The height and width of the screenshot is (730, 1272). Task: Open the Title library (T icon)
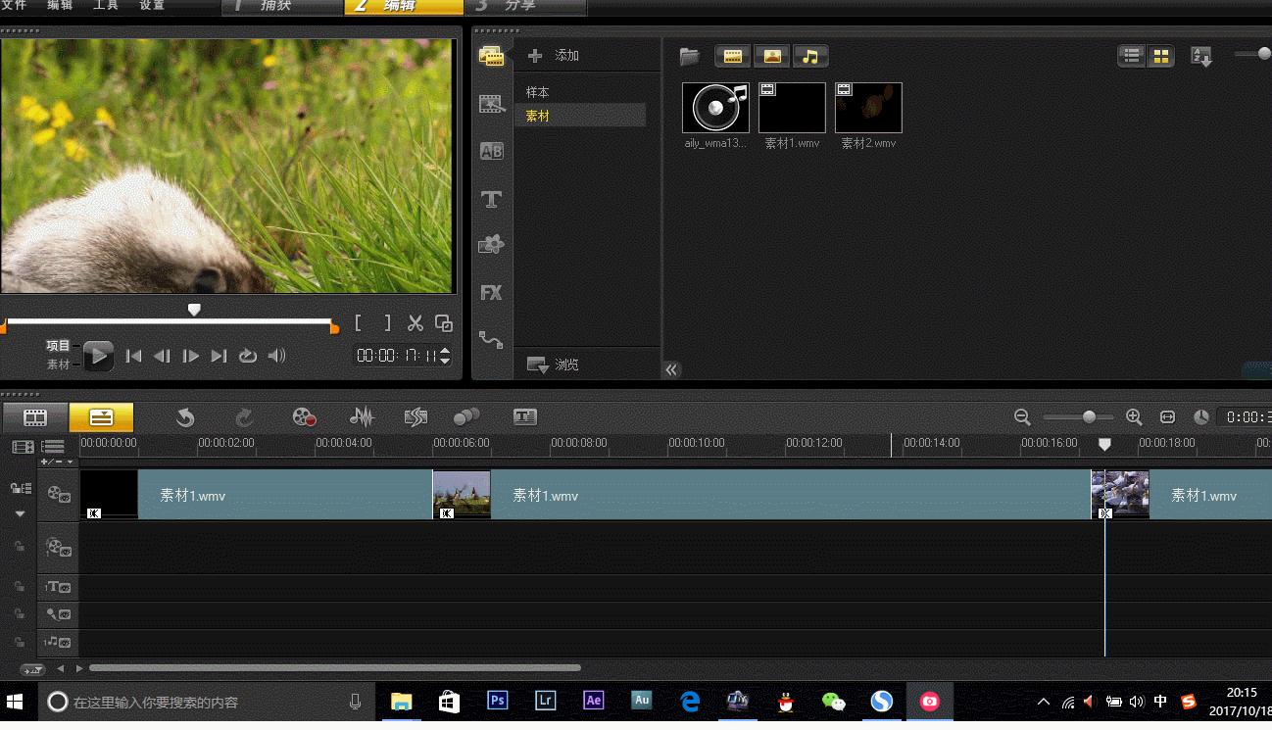click(491, 200)
